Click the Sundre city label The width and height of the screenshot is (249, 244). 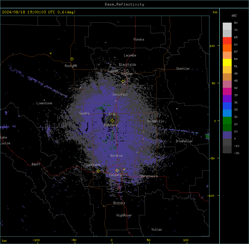(x=84, y=113)
